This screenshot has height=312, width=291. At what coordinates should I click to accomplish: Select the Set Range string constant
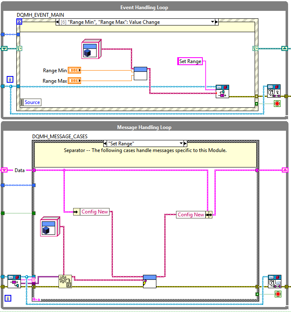190,61
